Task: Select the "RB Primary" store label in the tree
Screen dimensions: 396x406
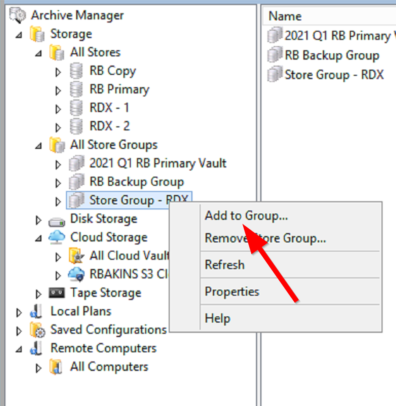Action: point(119,89)
